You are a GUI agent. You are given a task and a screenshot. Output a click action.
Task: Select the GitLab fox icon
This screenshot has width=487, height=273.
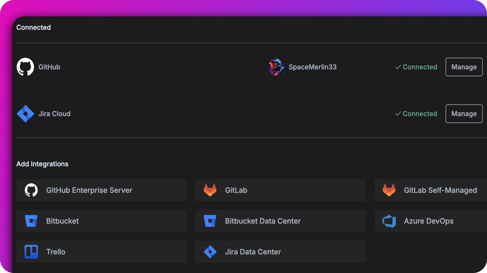point(210,190)
